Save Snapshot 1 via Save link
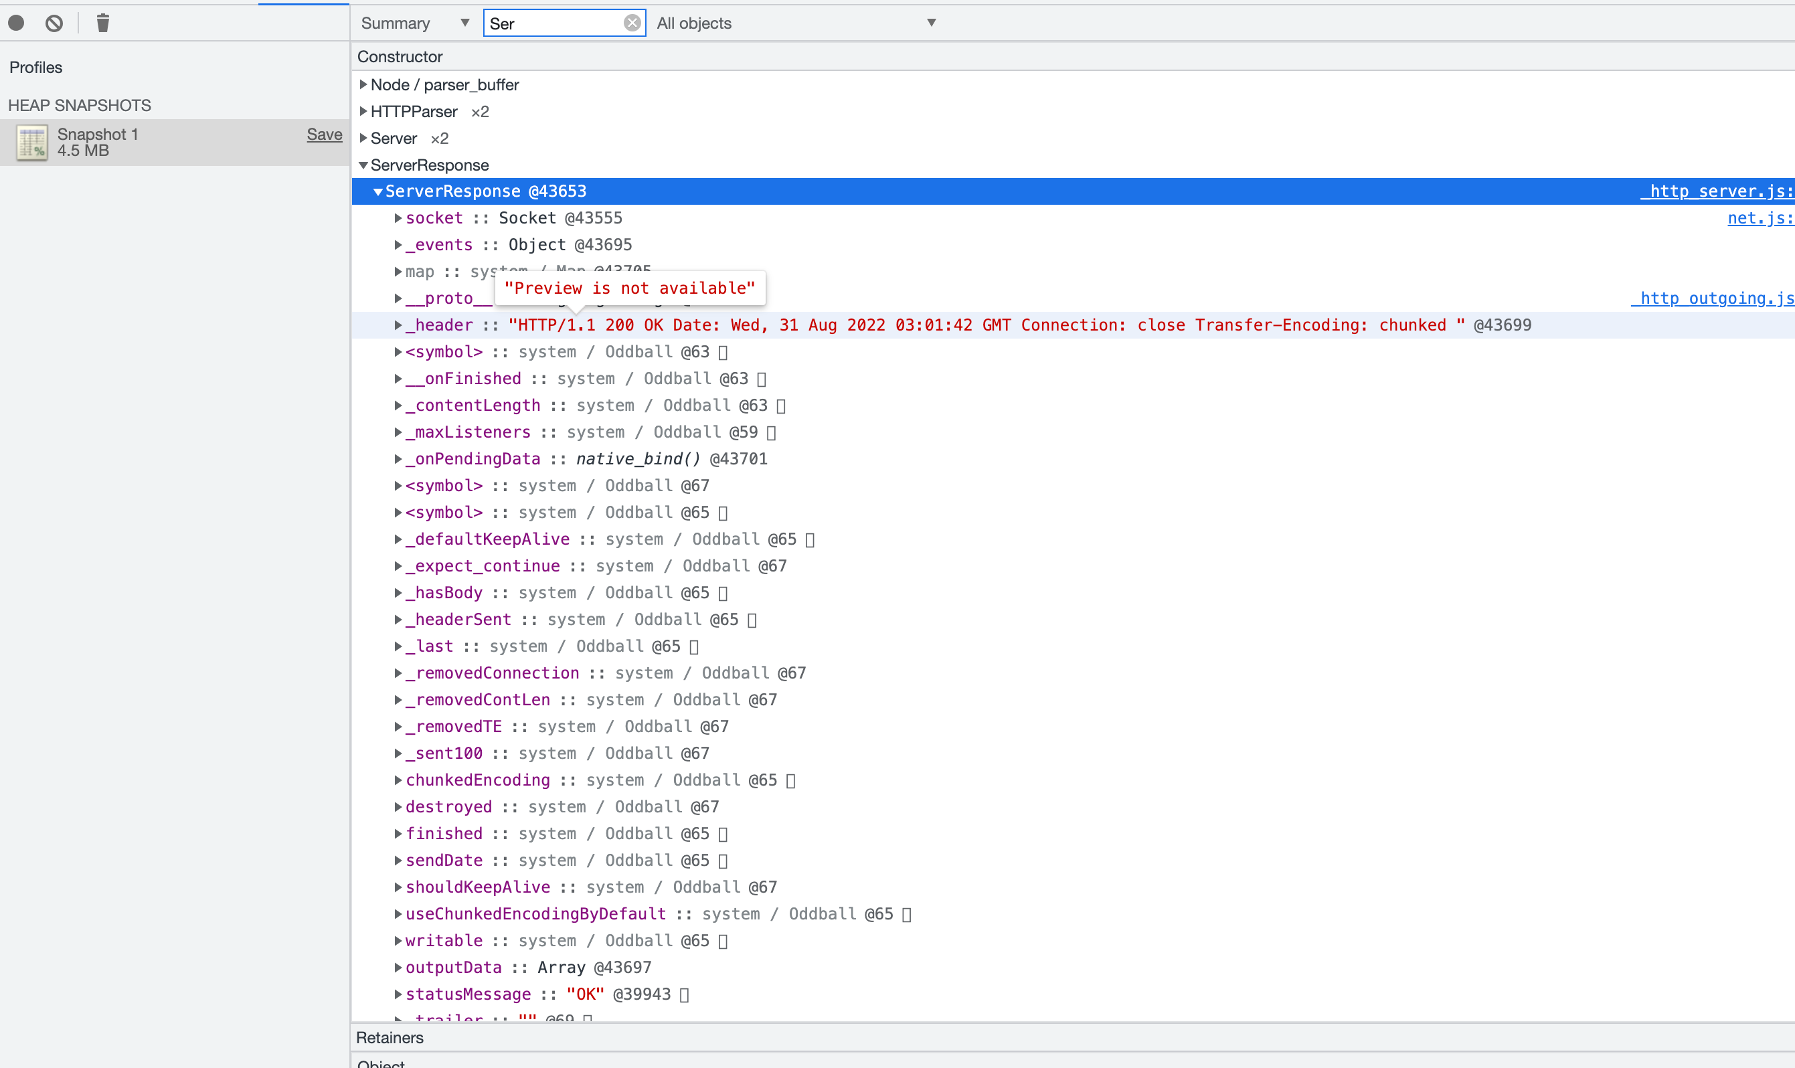Viewport: 1795px width, 1068px height. point(324,135)
